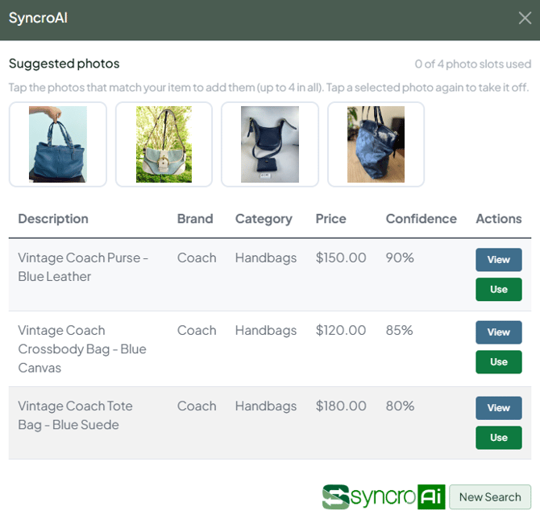Use the Vintage Coach Crossbody Bag suggestion
540x515 pixels.
click(499, 361)
